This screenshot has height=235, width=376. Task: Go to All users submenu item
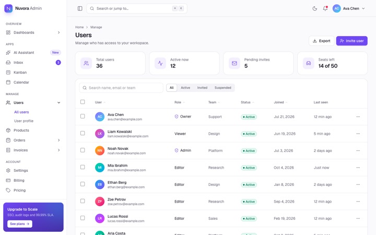tap(21, 112)
